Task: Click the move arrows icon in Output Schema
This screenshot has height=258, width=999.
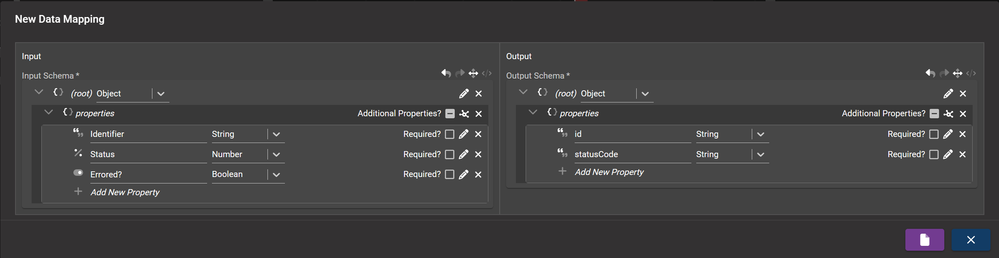Action: (958, 73)
